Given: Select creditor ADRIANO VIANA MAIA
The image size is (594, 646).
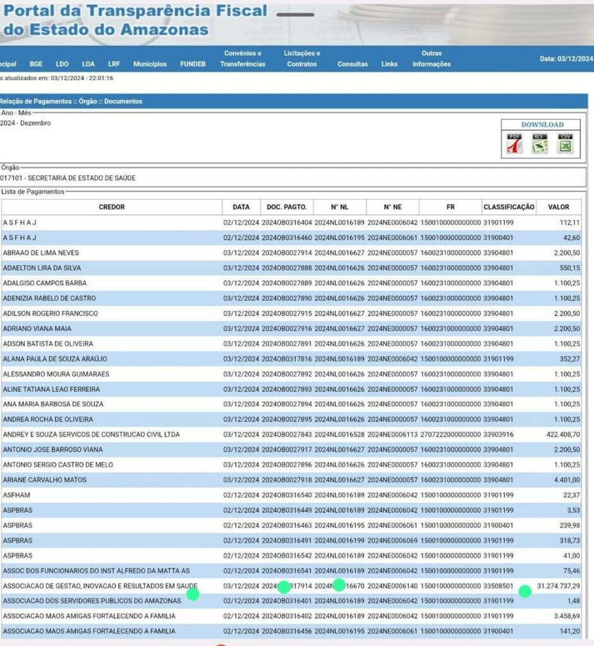Looking at the screenshot, I should (37, 328).
